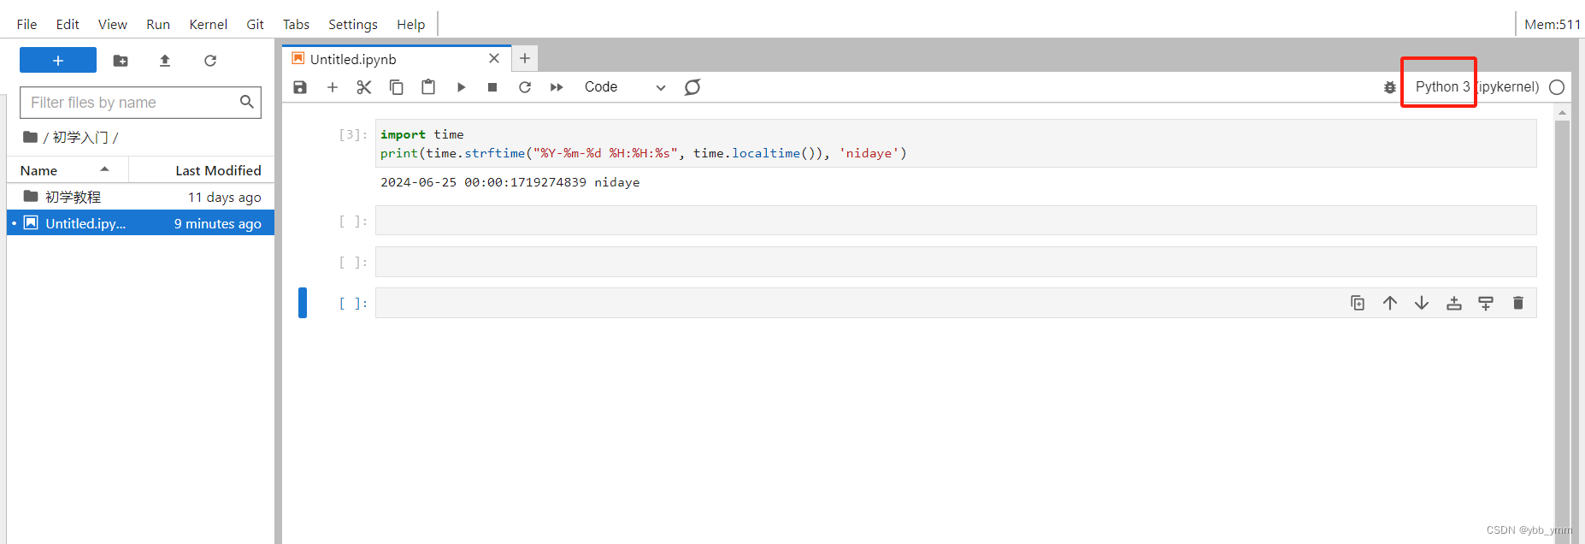Interrupt the kernel with stop icon
Screen dimensions: 1585x544
point(492,87)
